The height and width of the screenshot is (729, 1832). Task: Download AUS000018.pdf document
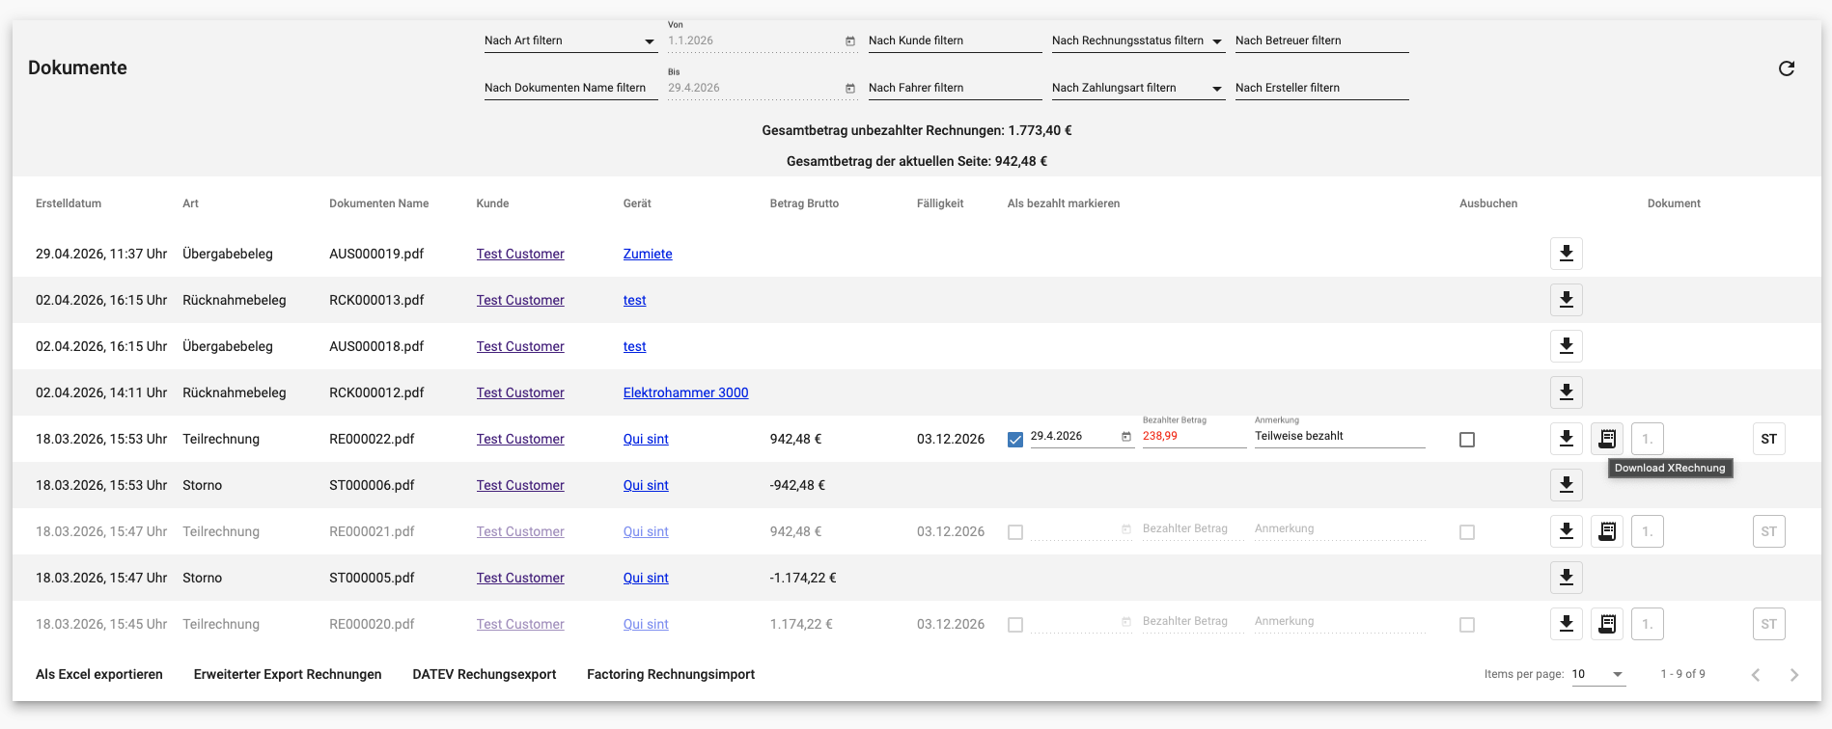(x=1567, y=346)
